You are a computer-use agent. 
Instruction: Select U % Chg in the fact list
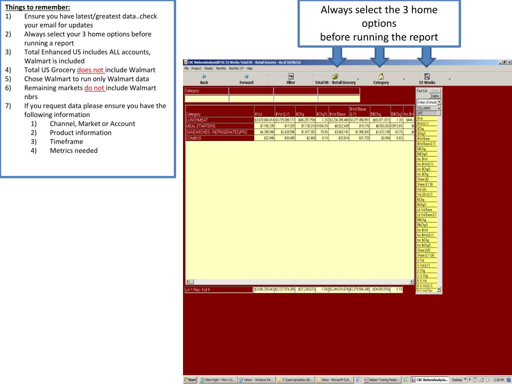(426, 275)
